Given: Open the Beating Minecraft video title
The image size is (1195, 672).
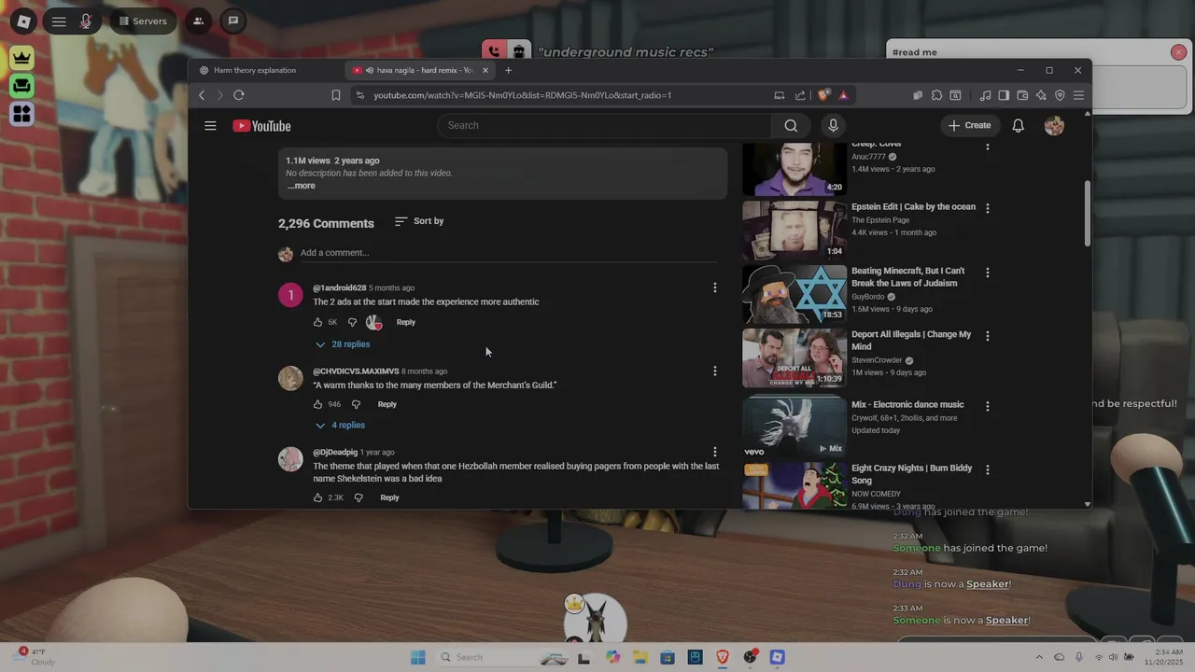Looking at the screenshot, I should pyautogui.click(x=908, y=277).
